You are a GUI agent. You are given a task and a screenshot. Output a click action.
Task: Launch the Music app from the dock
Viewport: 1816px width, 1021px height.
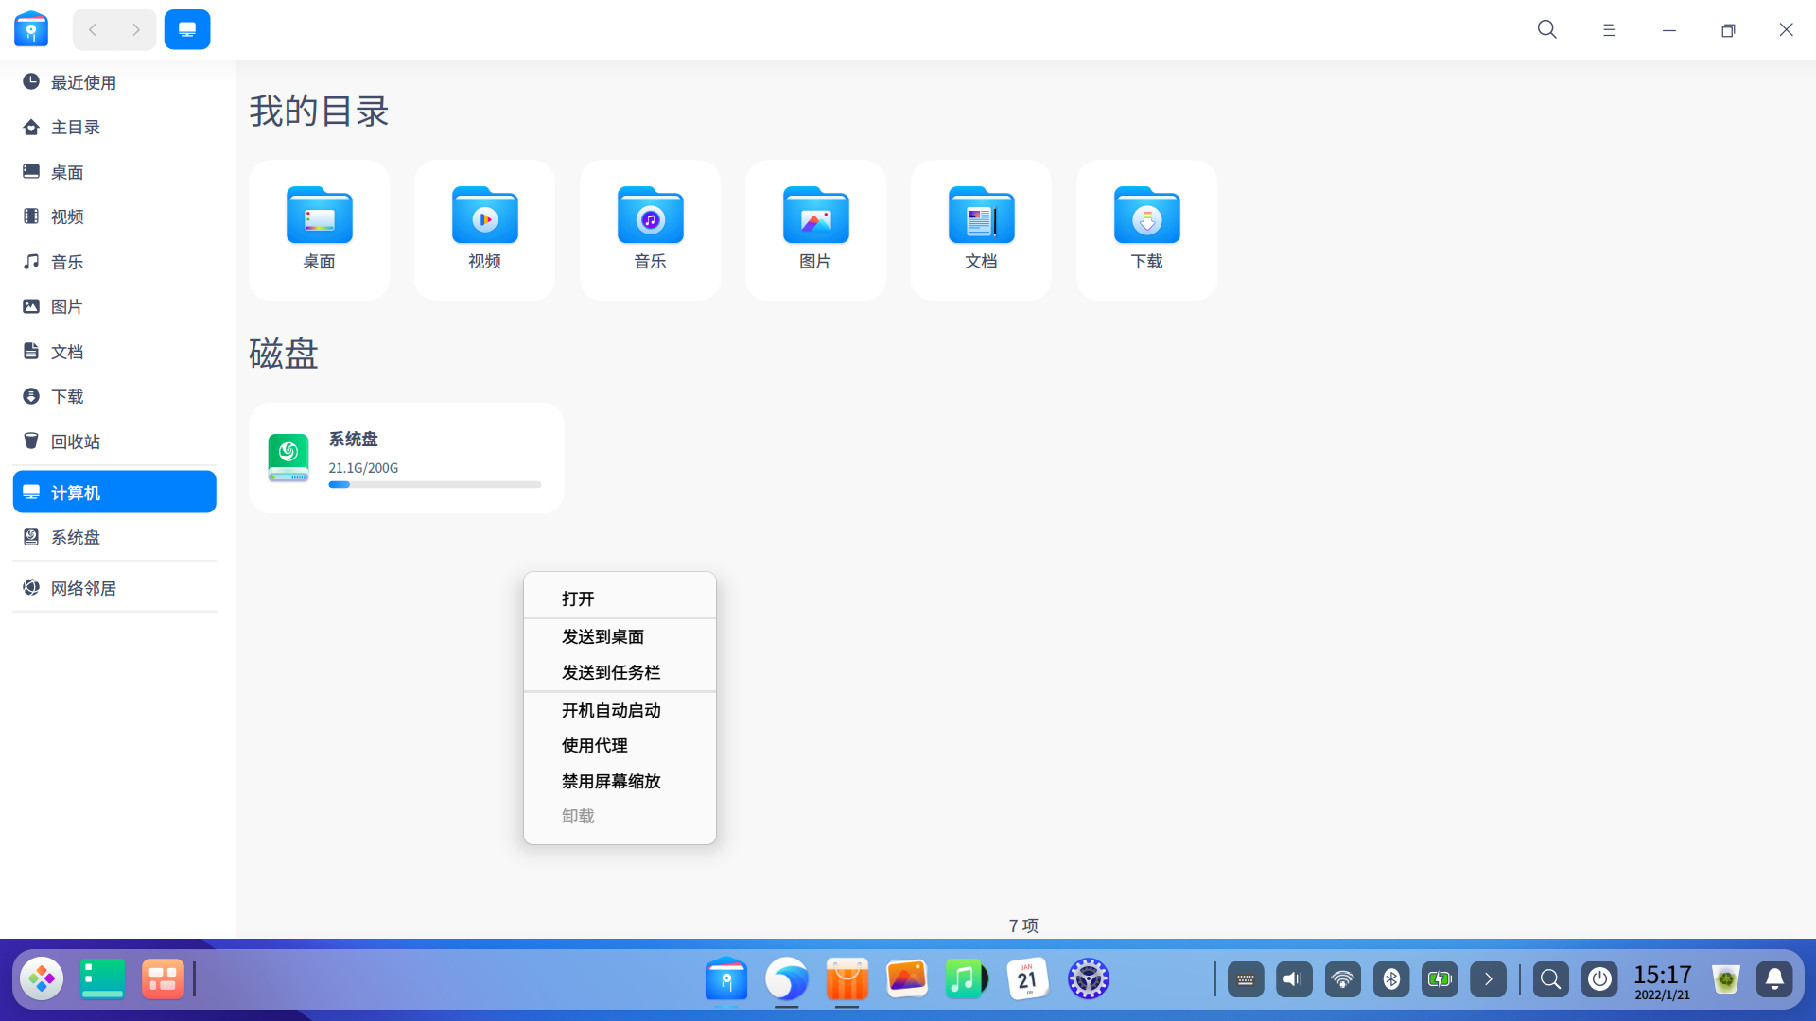pos(967,978)
